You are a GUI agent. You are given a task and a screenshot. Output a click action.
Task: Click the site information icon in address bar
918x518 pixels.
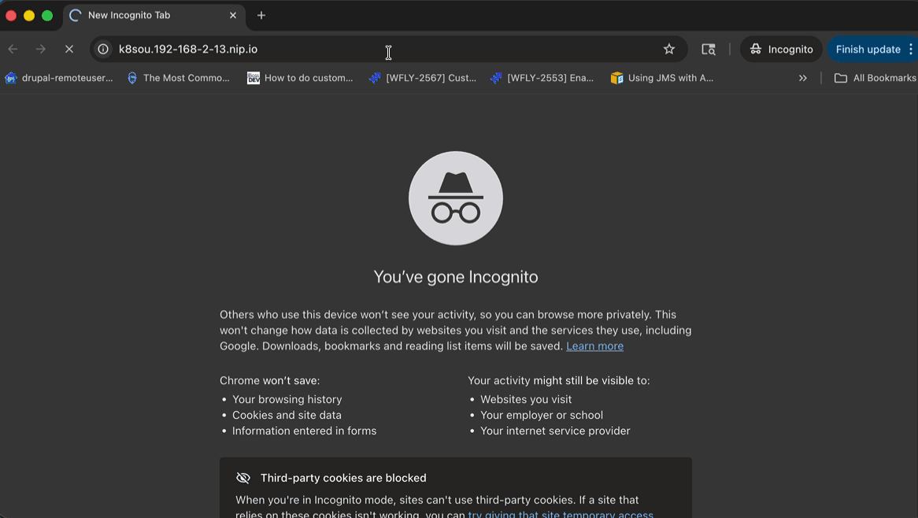(103, 49)
